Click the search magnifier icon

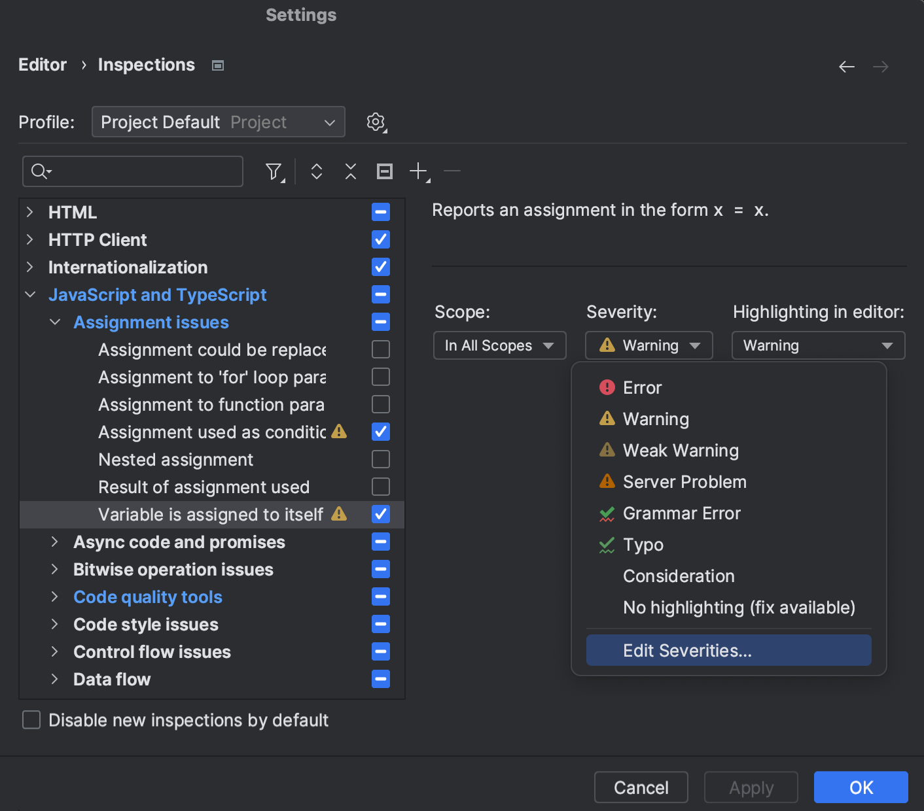[39, 171]
